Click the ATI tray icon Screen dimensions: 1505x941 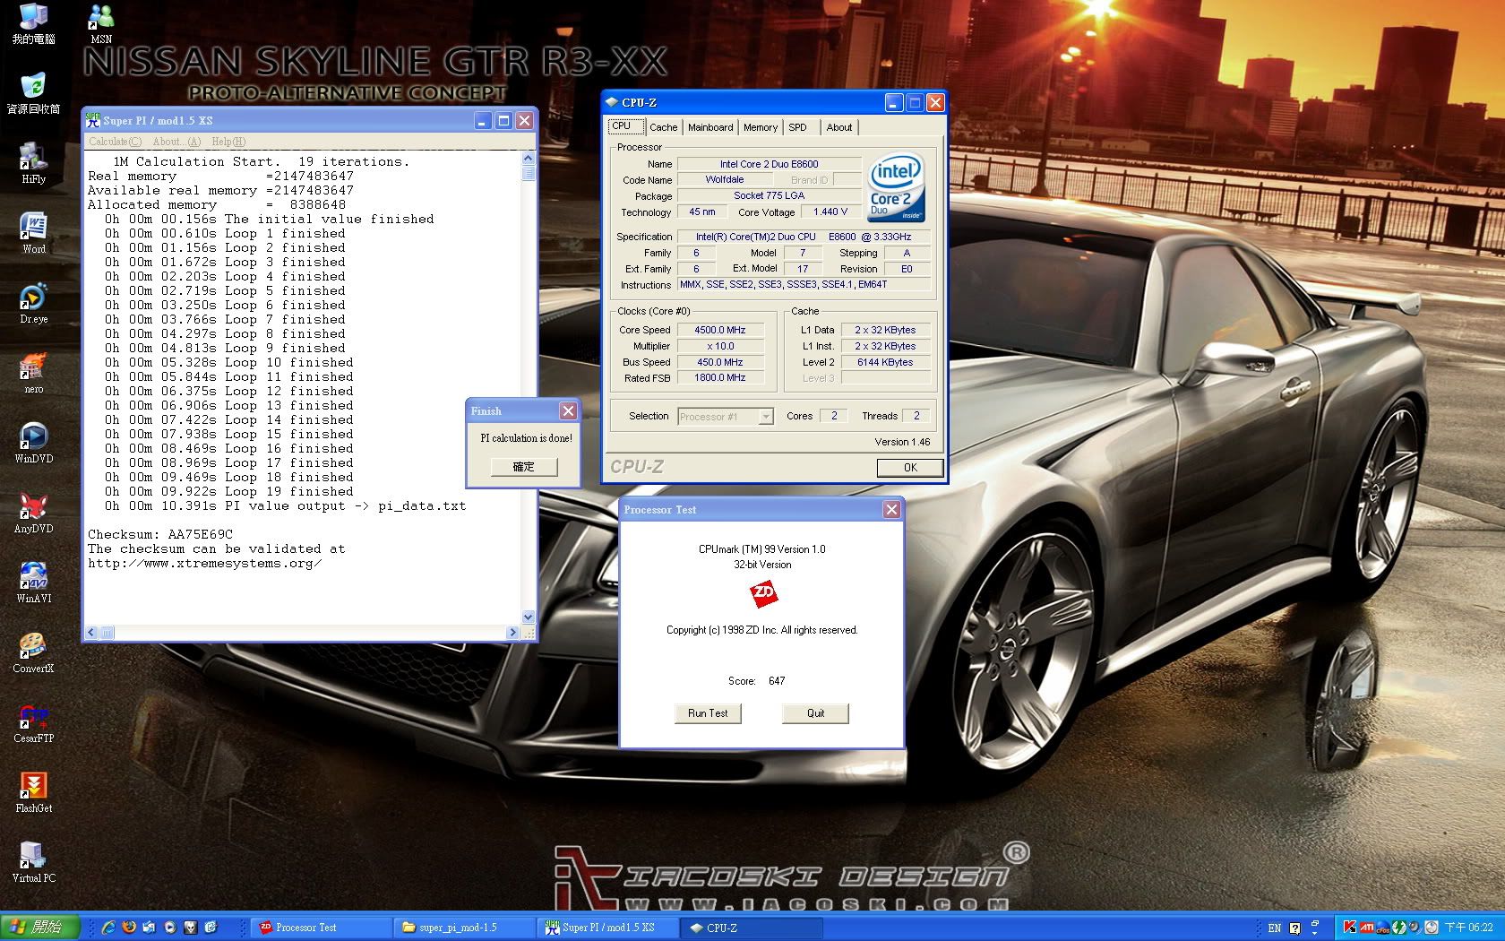pos(1367,928)
